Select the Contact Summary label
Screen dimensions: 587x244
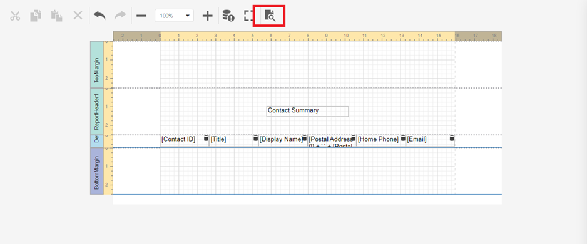pos(307,111)
